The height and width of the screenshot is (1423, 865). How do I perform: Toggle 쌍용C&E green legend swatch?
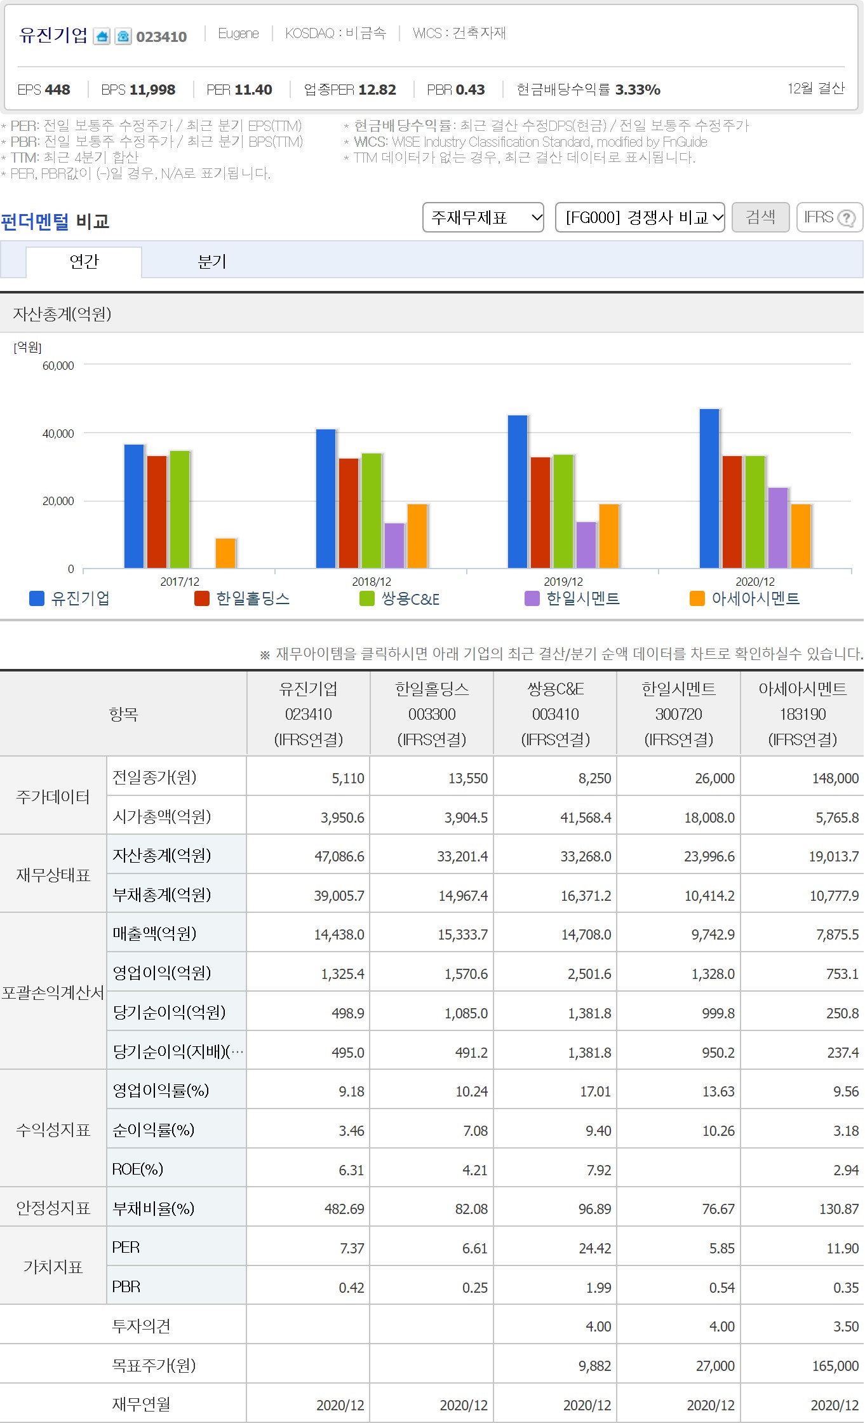[367, 598]
